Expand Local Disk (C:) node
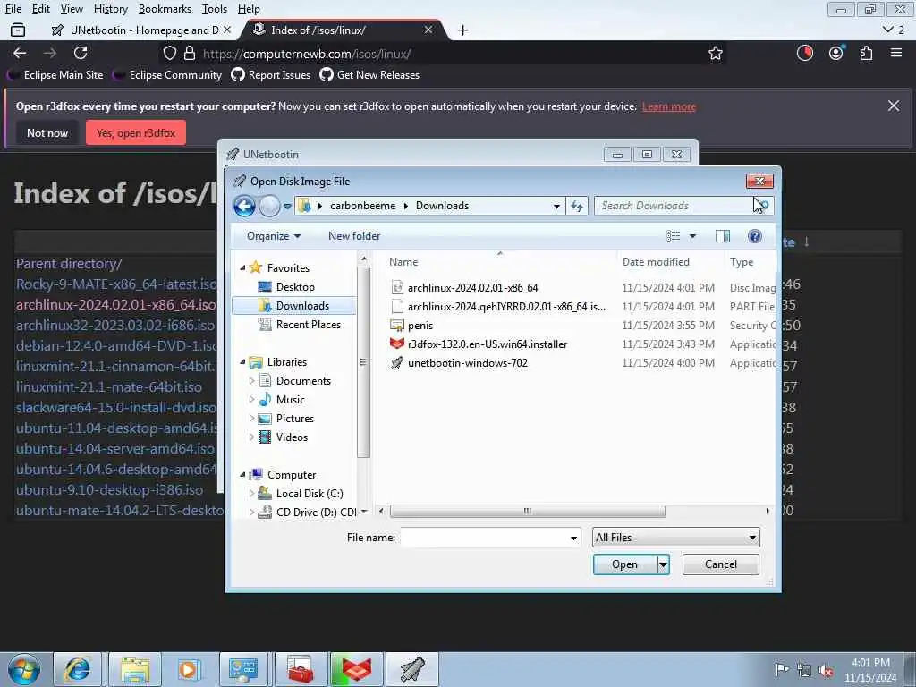Viewport: 916px width, 687px height. 251,494
